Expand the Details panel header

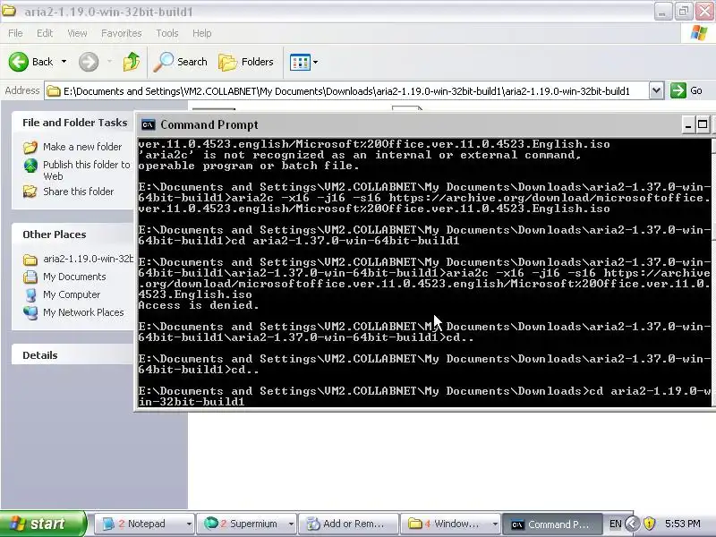click(40, 355)
